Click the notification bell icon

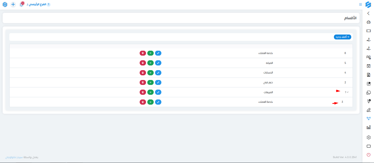(21, 5)
